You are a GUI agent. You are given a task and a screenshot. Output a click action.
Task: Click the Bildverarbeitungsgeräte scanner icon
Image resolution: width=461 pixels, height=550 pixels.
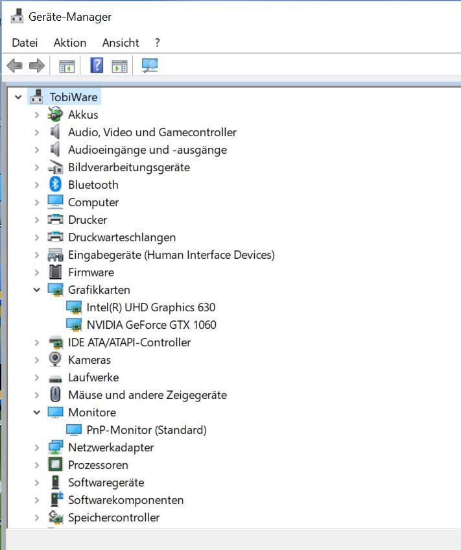point(55,167)
